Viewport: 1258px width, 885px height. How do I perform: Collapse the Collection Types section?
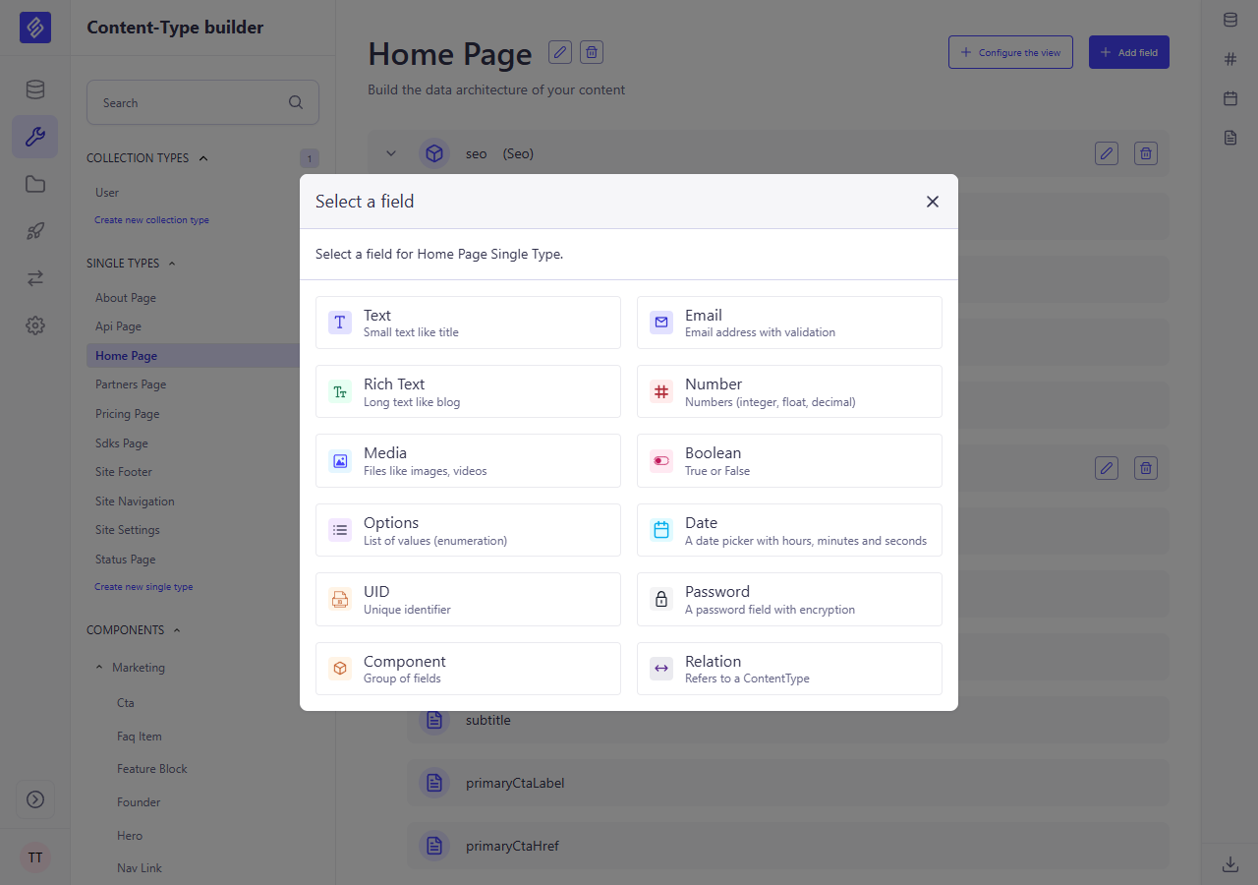[203, 158]
